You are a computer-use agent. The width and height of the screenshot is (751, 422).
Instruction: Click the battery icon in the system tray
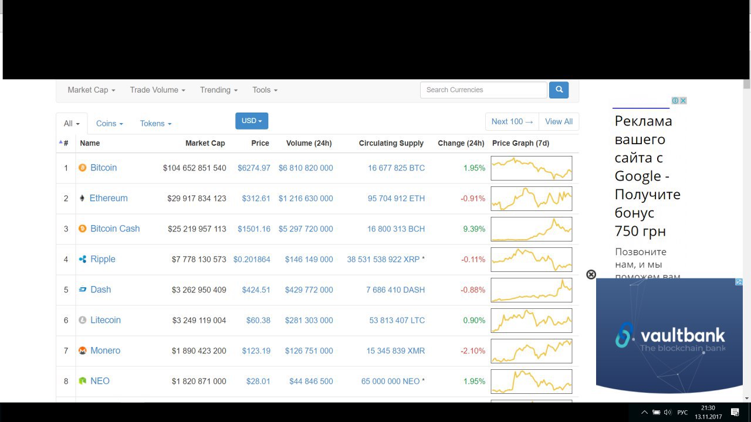(656, 412)
